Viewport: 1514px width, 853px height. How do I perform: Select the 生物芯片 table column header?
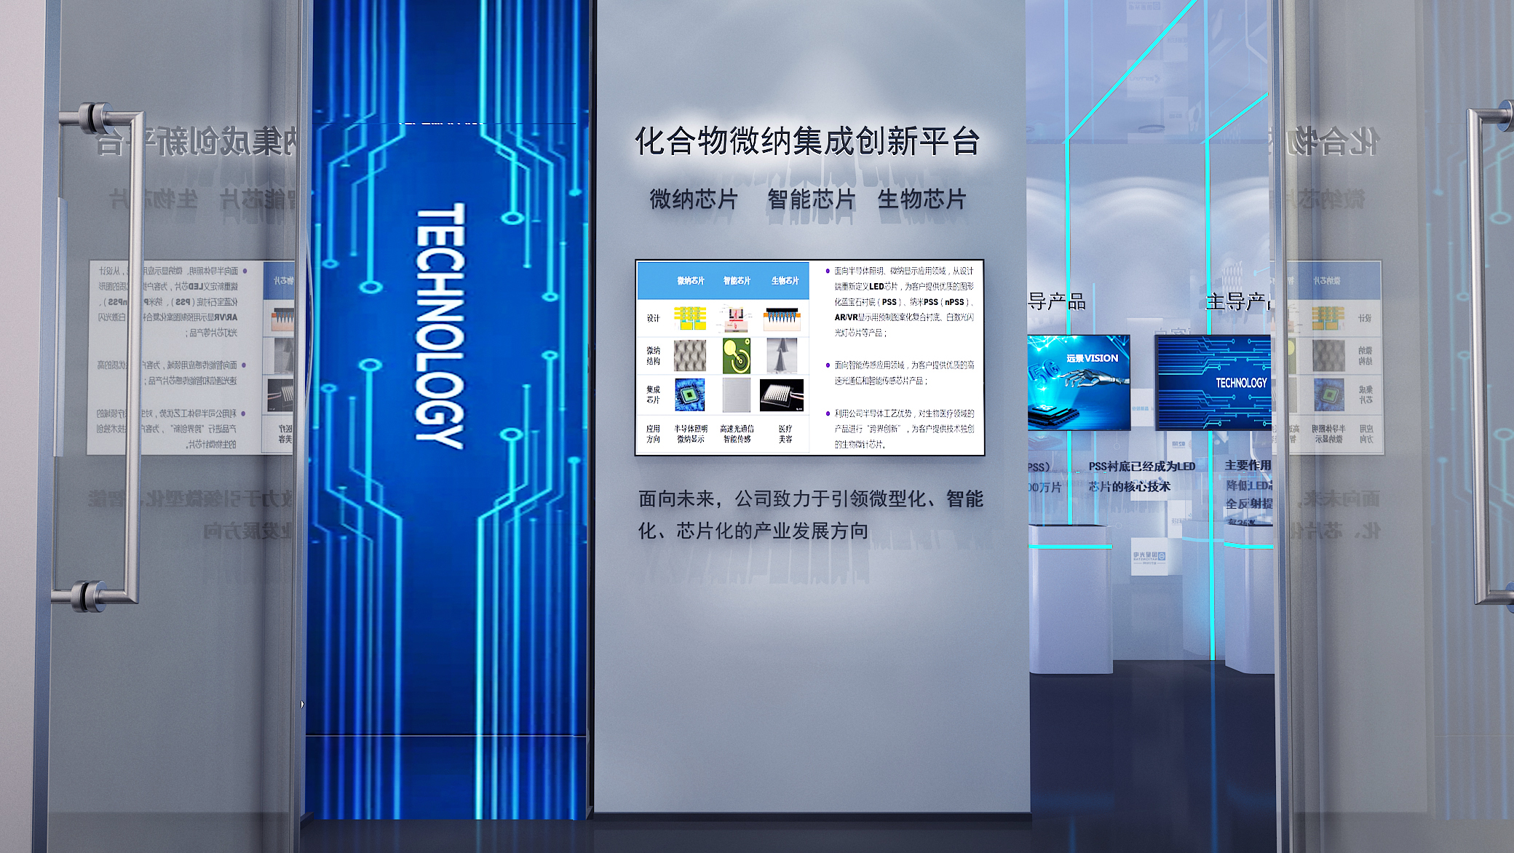pyautogui.click(x=785, y=281)
